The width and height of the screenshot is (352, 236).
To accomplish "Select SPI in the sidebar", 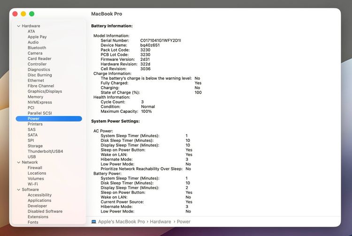I will 31,140.
